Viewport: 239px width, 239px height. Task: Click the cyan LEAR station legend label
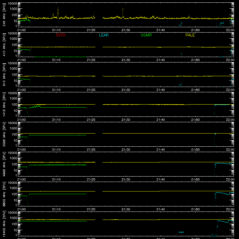point(104,35)
